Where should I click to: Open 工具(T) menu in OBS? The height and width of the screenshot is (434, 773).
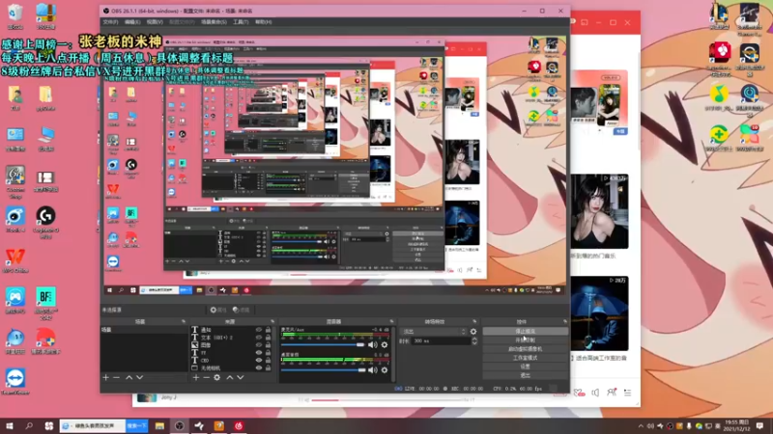tap(241, 22)
